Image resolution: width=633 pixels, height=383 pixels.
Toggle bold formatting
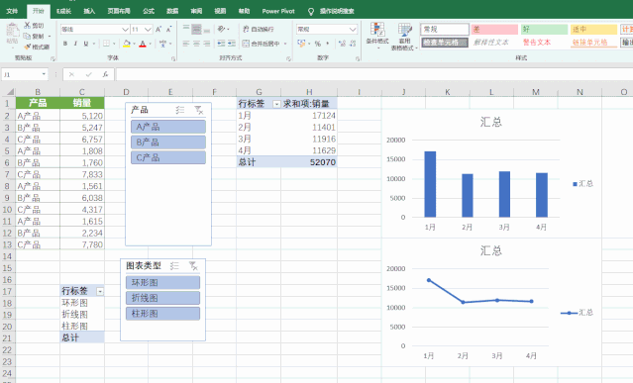[65, 44]
